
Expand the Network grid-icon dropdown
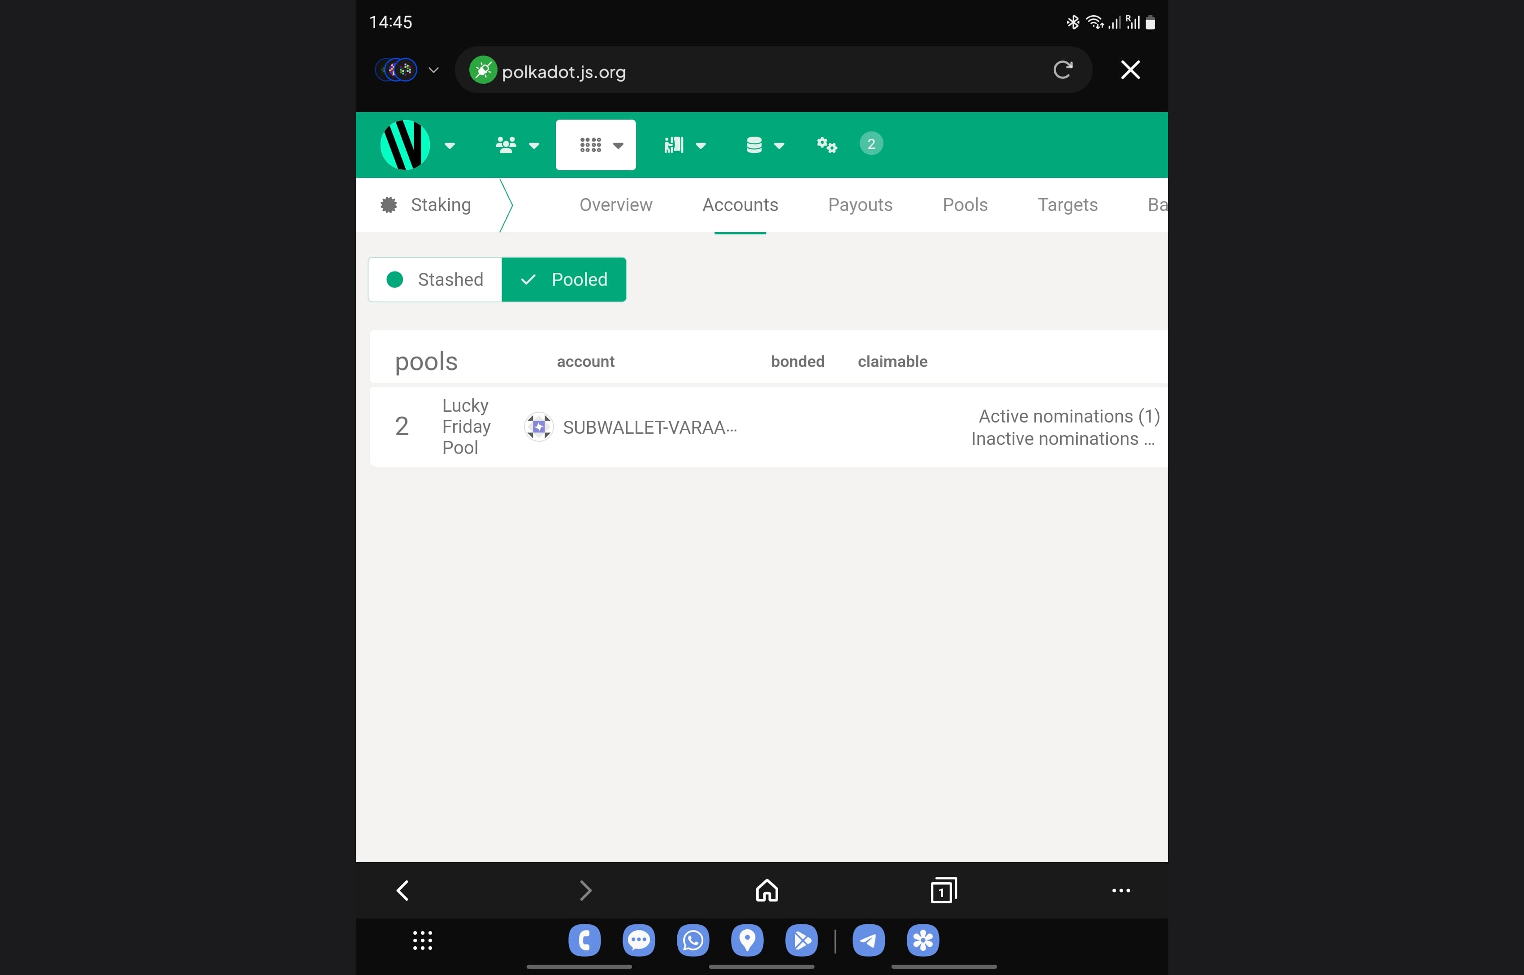pyautogui.click(x=595, y=145)
